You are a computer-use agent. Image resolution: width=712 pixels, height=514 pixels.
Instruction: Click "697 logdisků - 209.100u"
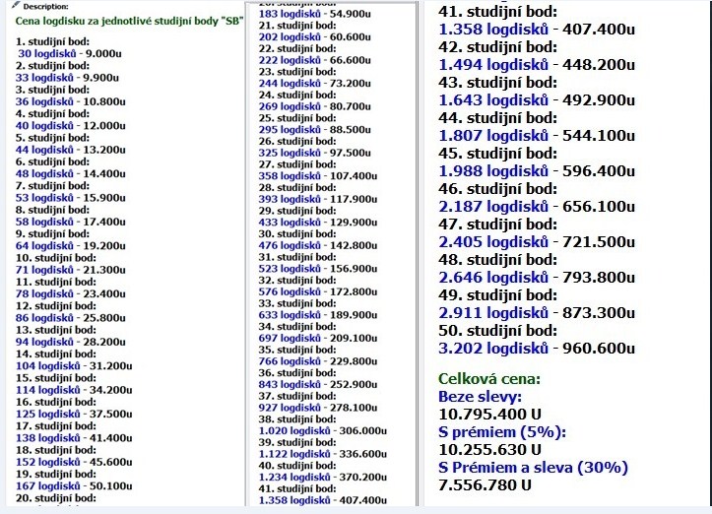point(318,339)
